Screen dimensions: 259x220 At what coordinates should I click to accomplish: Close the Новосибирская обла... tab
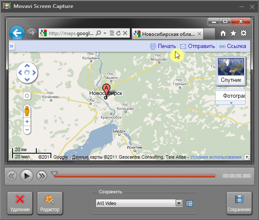(x=199, y=34)
